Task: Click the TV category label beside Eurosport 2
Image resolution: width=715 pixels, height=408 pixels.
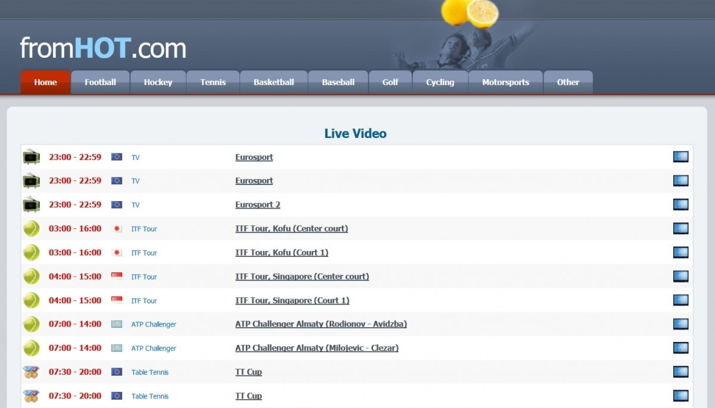Action: pos(135,205)
